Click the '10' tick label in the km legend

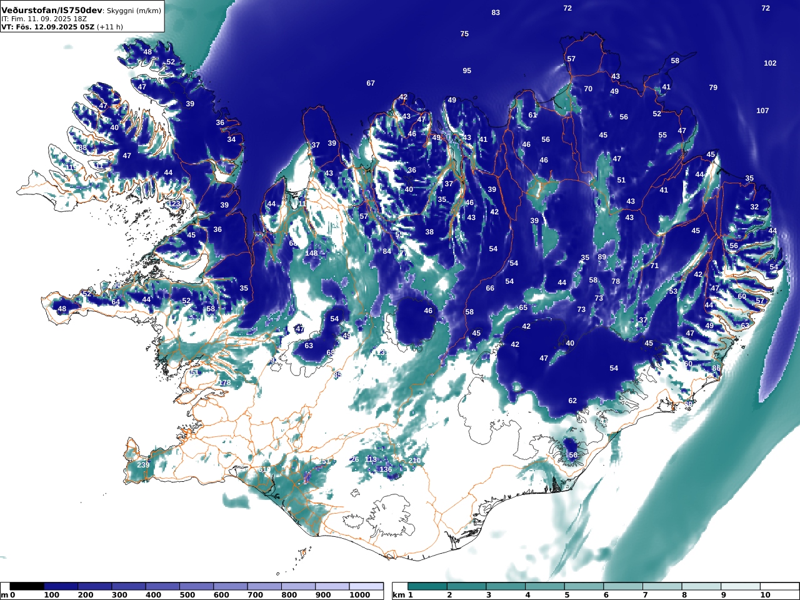(x=766, y=595)
